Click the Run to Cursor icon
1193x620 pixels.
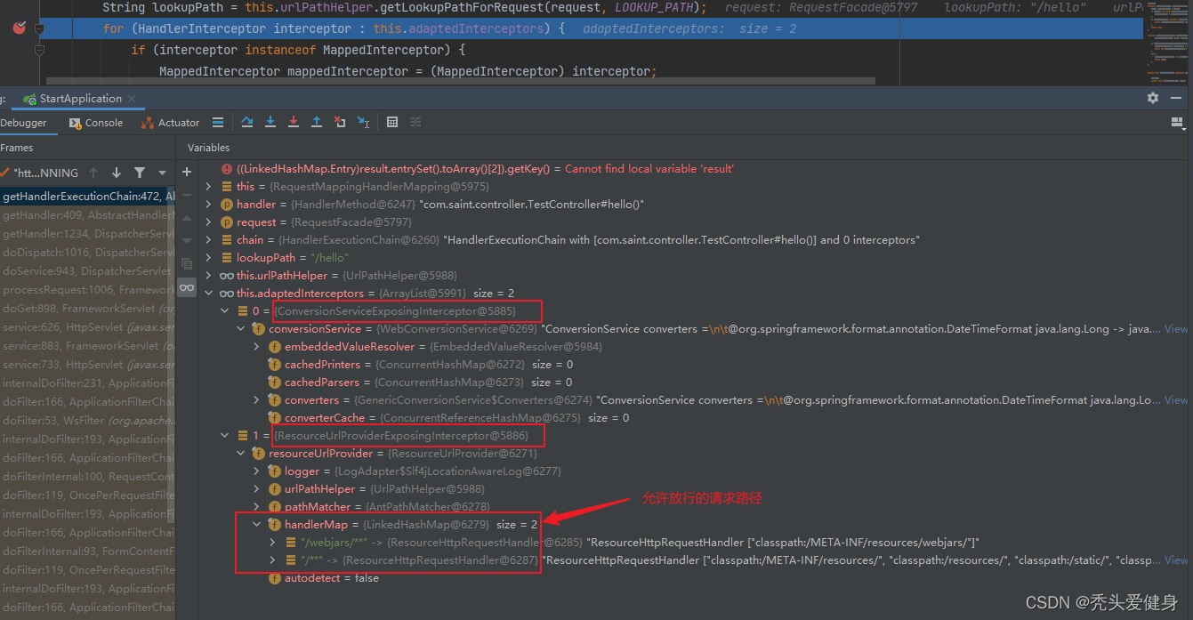(363, 123)
